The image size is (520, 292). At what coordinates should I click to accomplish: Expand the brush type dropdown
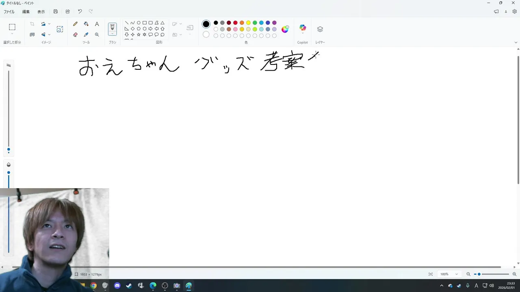click(113, 34)
